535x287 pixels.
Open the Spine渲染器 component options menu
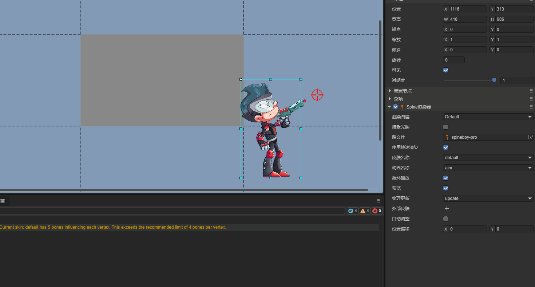point(531,107)
